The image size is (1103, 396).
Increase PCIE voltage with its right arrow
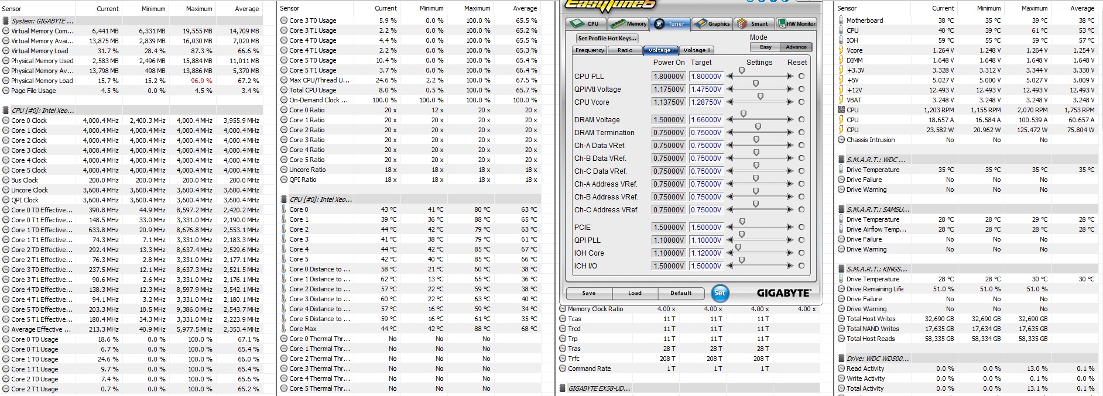[x=790, y=227]
